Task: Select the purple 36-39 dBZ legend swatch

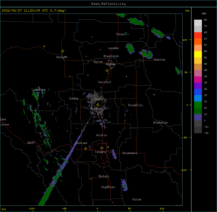Action: 198,86
